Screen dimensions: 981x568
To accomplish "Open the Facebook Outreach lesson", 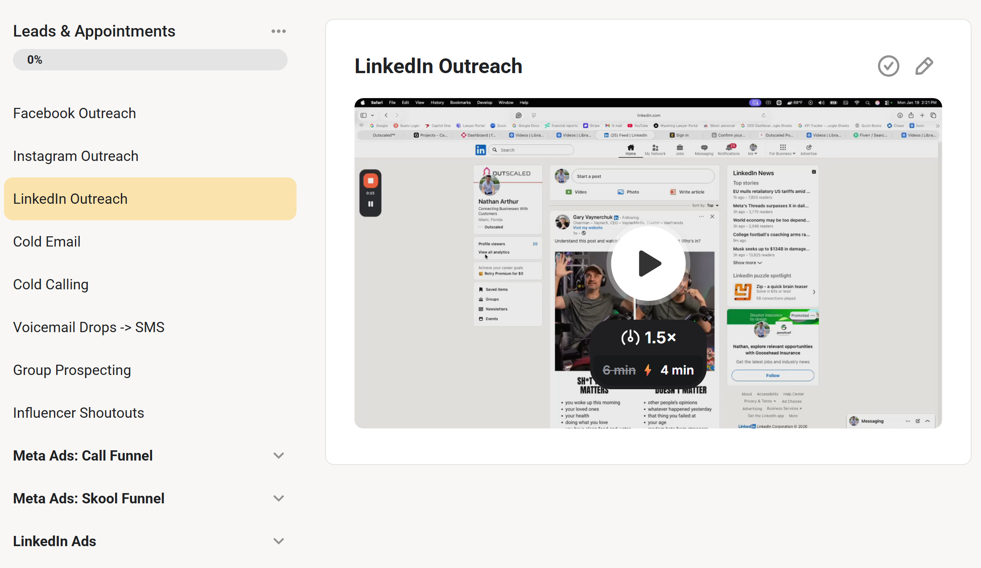I will (x=74, y=113).
